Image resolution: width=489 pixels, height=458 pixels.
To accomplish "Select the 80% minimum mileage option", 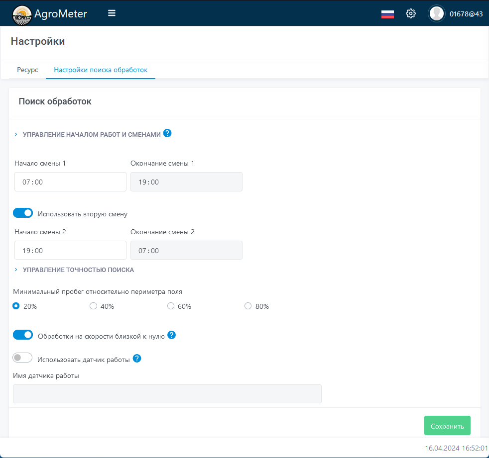I will click(x=248, y=306).
